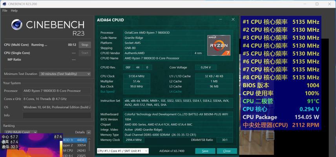The height and width of the screenshot is (157, 336).
Task: Click the Cinebench sphere logo
Action: tap(17, 24)
